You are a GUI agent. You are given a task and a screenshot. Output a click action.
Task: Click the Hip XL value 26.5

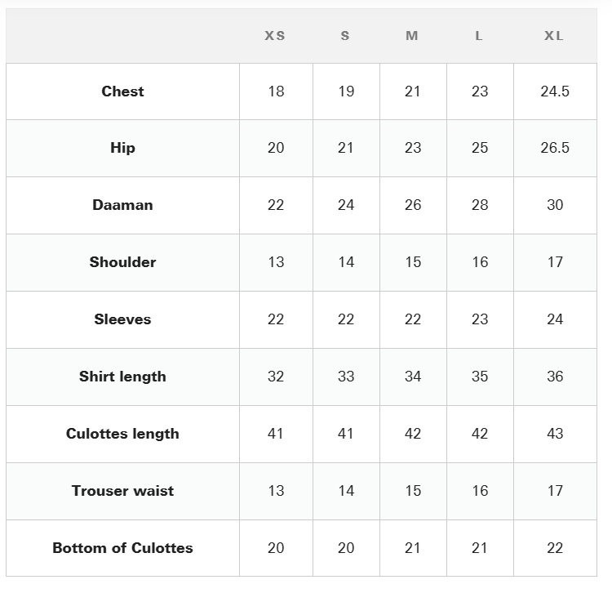click(x=555, y=148)
